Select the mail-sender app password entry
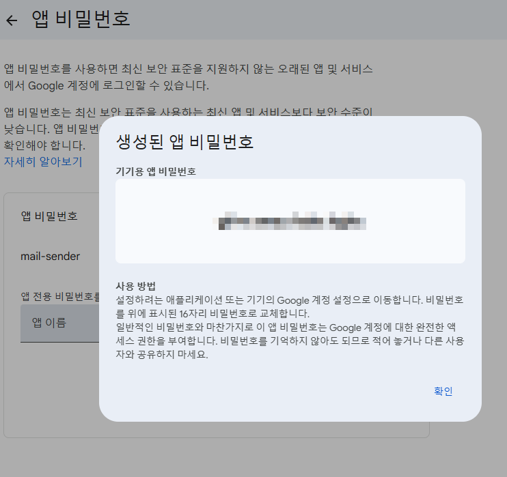 [51, 257]
